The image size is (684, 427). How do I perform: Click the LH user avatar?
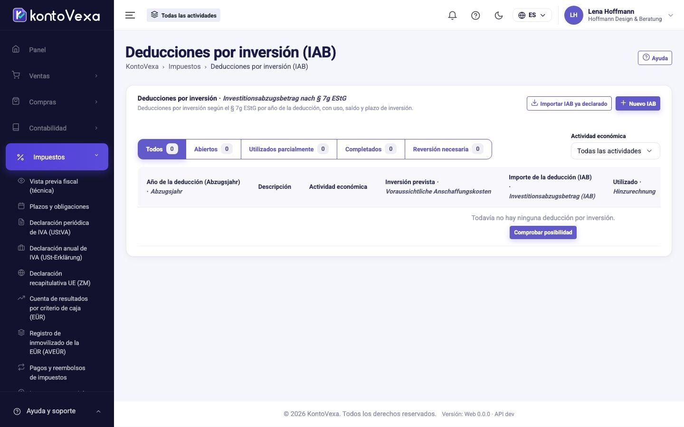click(573, 15)
